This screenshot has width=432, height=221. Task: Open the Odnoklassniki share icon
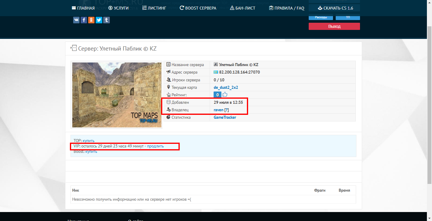pyautogui.click(x=91, y=20)
